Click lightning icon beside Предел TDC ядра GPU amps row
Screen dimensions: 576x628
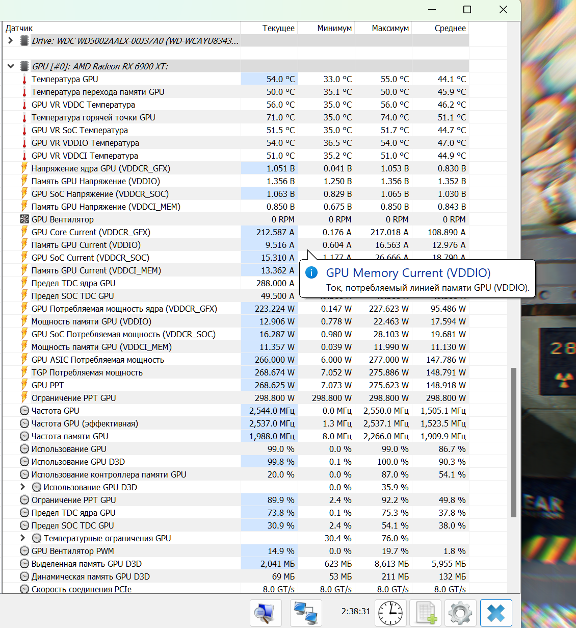click(x=24, y=283)
